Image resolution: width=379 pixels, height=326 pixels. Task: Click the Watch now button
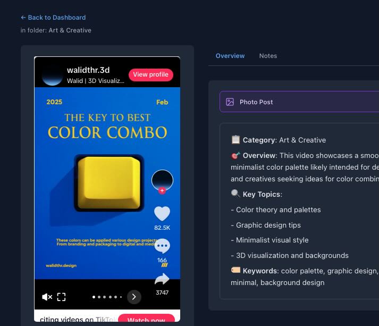tap(147, 319)
